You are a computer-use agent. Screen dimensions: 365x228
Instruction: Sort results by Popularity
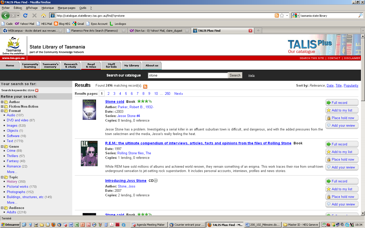[x=351, y=86]
